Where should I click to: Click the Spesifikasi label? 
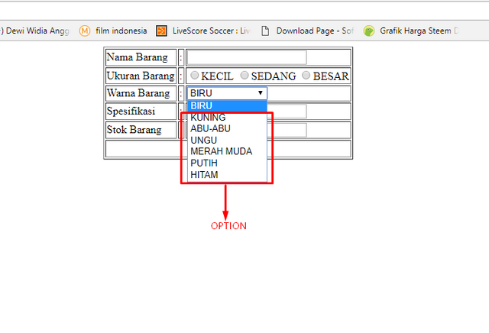point(131,112)
